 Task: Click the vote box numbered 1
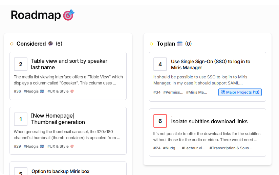click(x=21, y=119)
